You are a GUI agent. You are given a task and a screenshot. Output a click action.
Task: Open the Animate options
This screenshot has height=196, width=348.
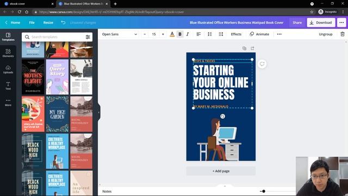(x=259, y=34)
